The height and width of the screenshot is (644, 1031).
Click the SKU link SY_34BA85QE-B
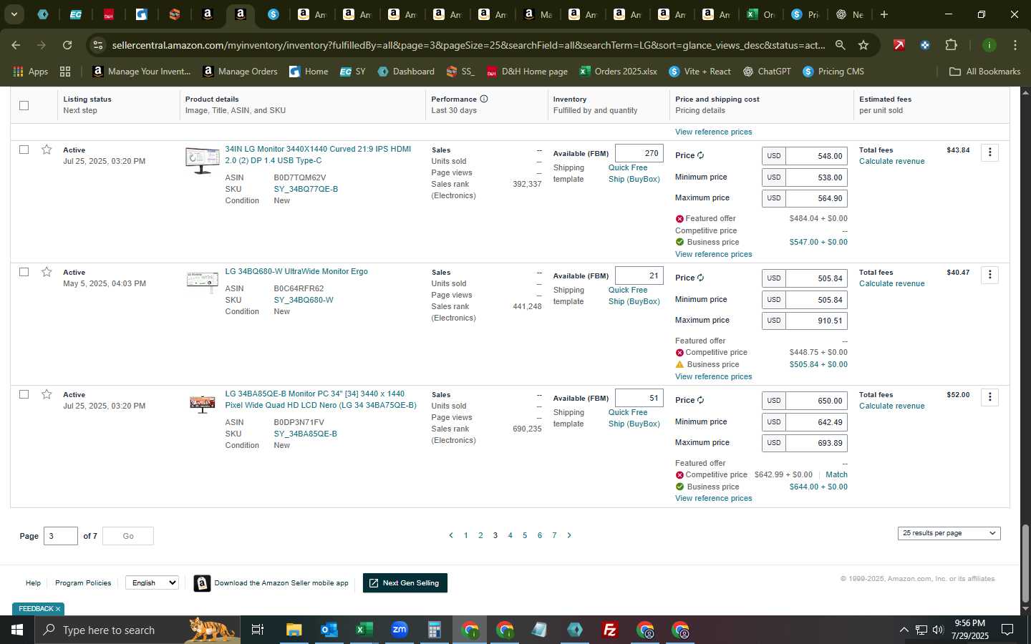[x=305, y=434]
